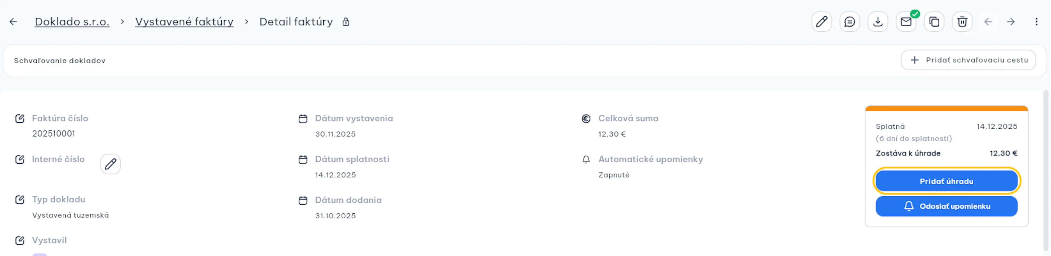This screenshot has width=1051, height=256.
Task: Click Pridať schvaľovaciu cestu button
Action: 968,60
